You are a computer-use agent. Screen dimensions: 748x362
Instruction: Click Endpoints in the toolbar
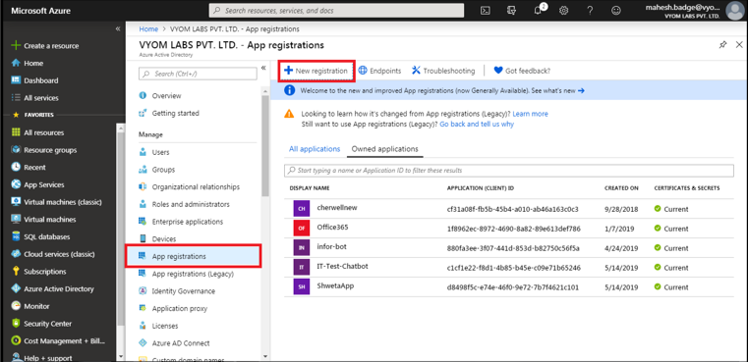click(379, 71)
